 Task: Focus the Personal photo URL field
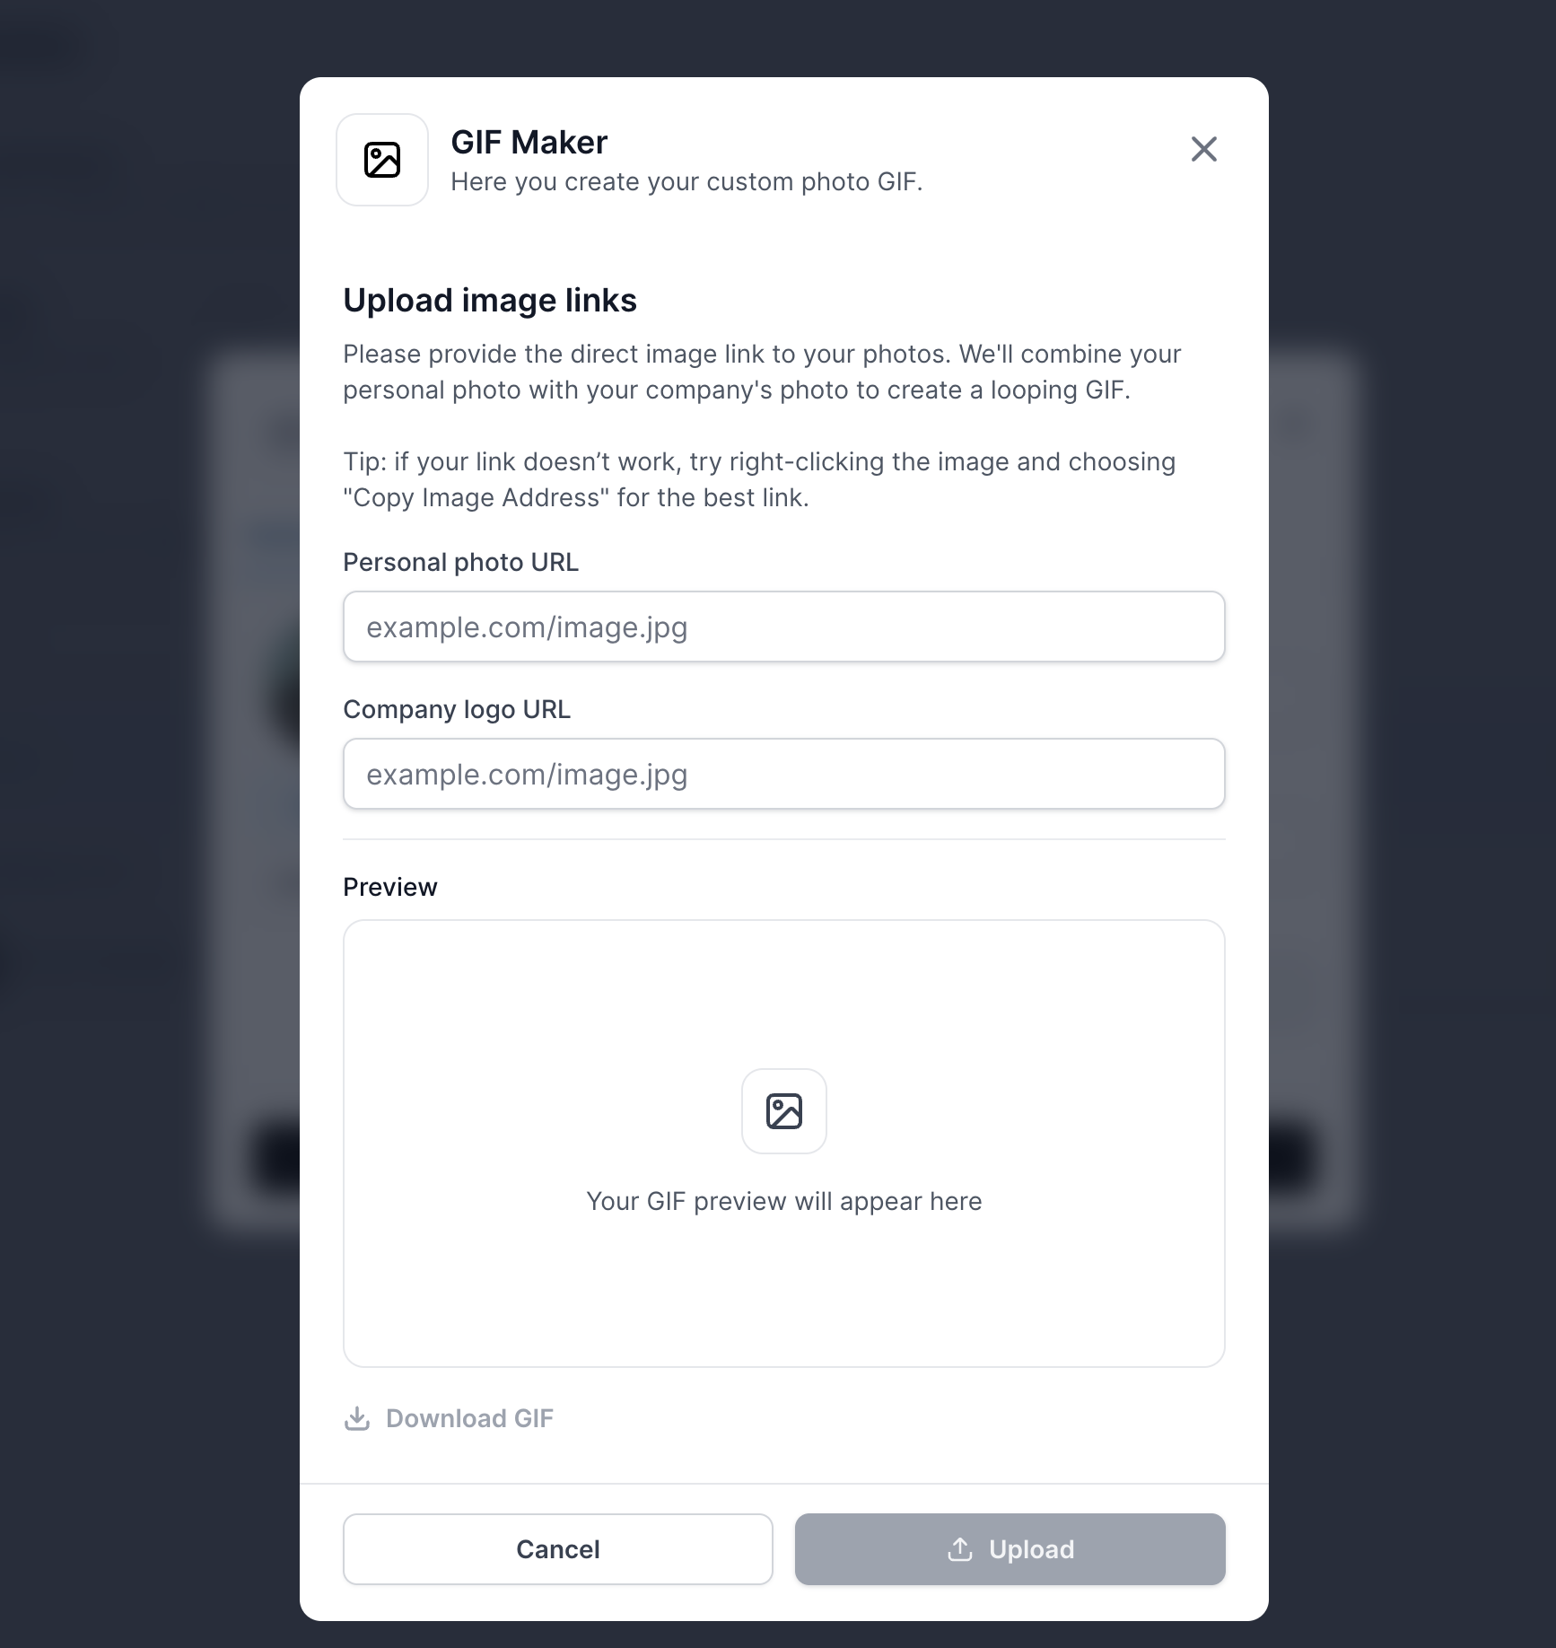783,627
